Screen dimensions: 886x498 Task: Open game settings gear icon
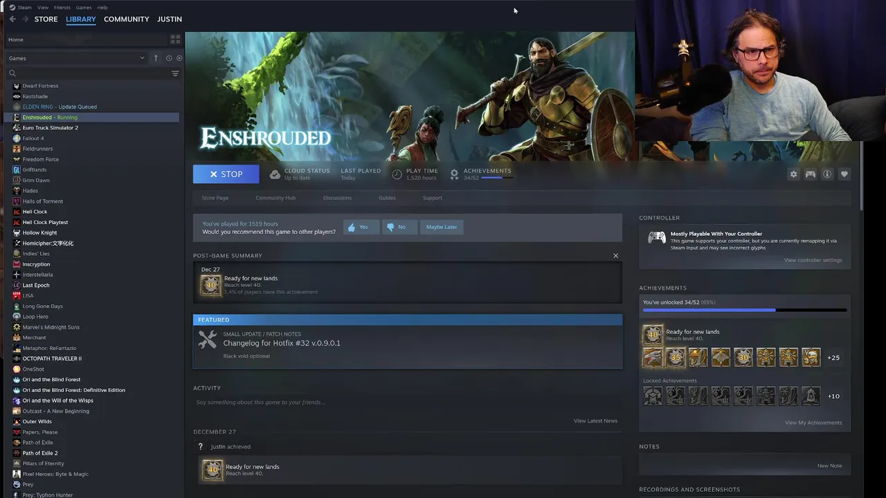click(793, 174)
